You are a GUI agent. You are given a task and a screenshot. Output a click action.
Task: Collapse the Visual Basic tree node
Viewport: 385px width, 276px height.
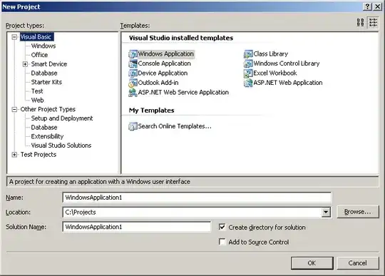(x=14, y=37)
